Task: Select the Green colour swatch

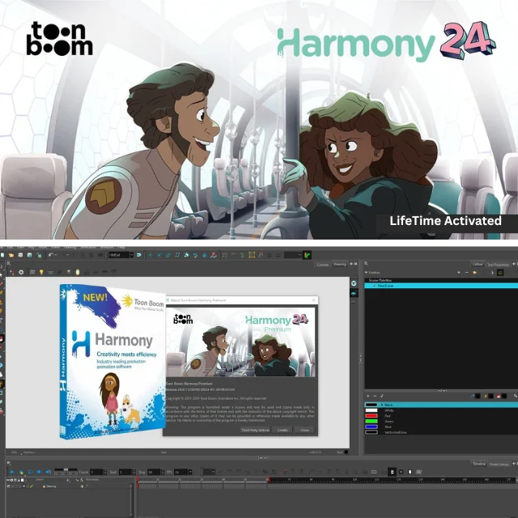Action: 441,421
